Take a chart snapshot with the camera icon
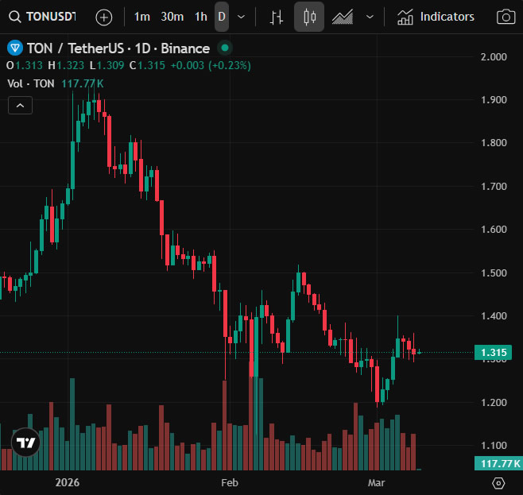The image size is (523, 495). coord(506,17)
